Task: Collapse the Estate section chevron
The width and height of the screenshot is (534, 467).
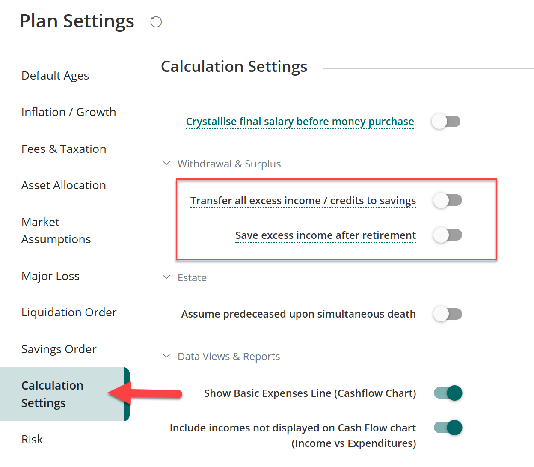Action: pyautogui.click(x=166, y=277)
